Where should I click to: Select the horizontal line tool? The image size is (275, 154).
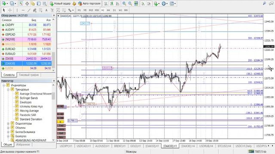23,10
